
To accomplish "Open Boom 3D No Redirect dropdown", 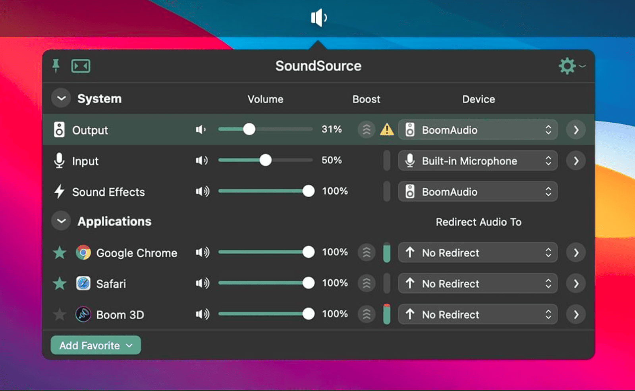I will [x=478, y=314].
